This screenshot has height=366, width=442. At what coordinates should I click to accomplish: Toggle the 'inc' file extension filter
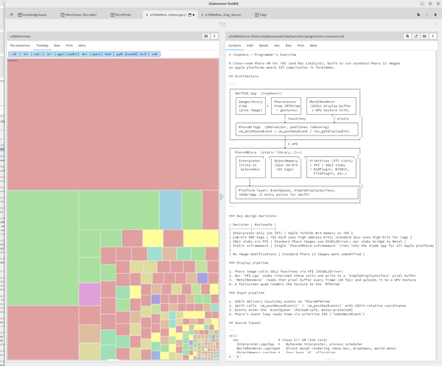pyautogui.click(x=143, y=54)
